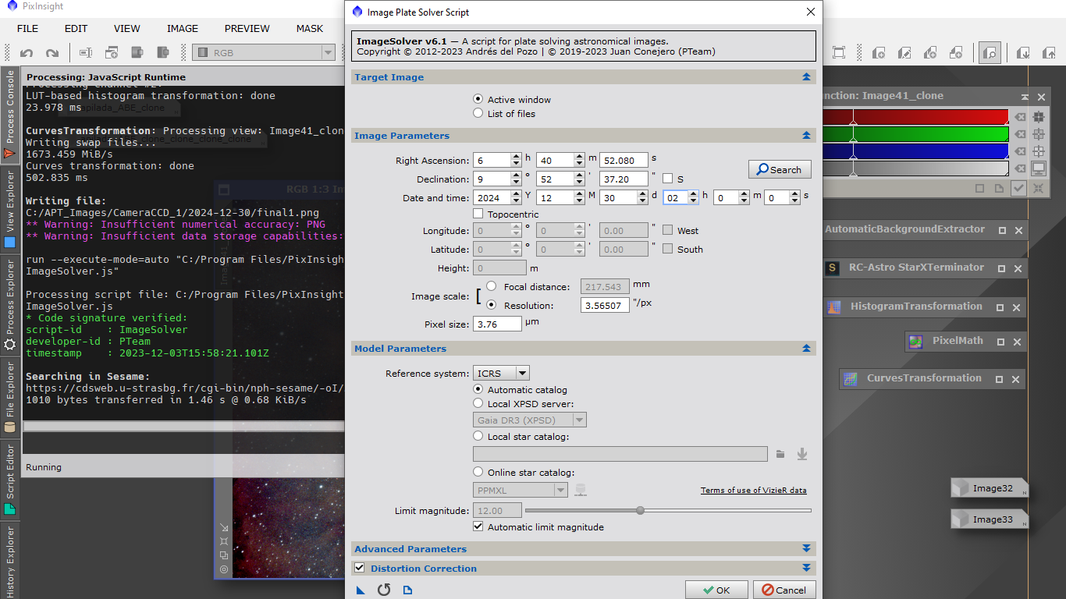Click the Zoom tool icon in toolbar
Viewport: 1066px width, 599px height.
[990, 53]
